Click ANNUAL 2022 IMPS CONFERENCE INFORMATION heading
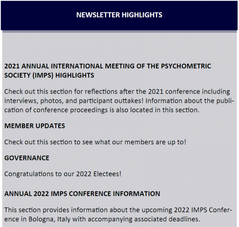Screen dimensions: 239x227 (x=82, y=194)
